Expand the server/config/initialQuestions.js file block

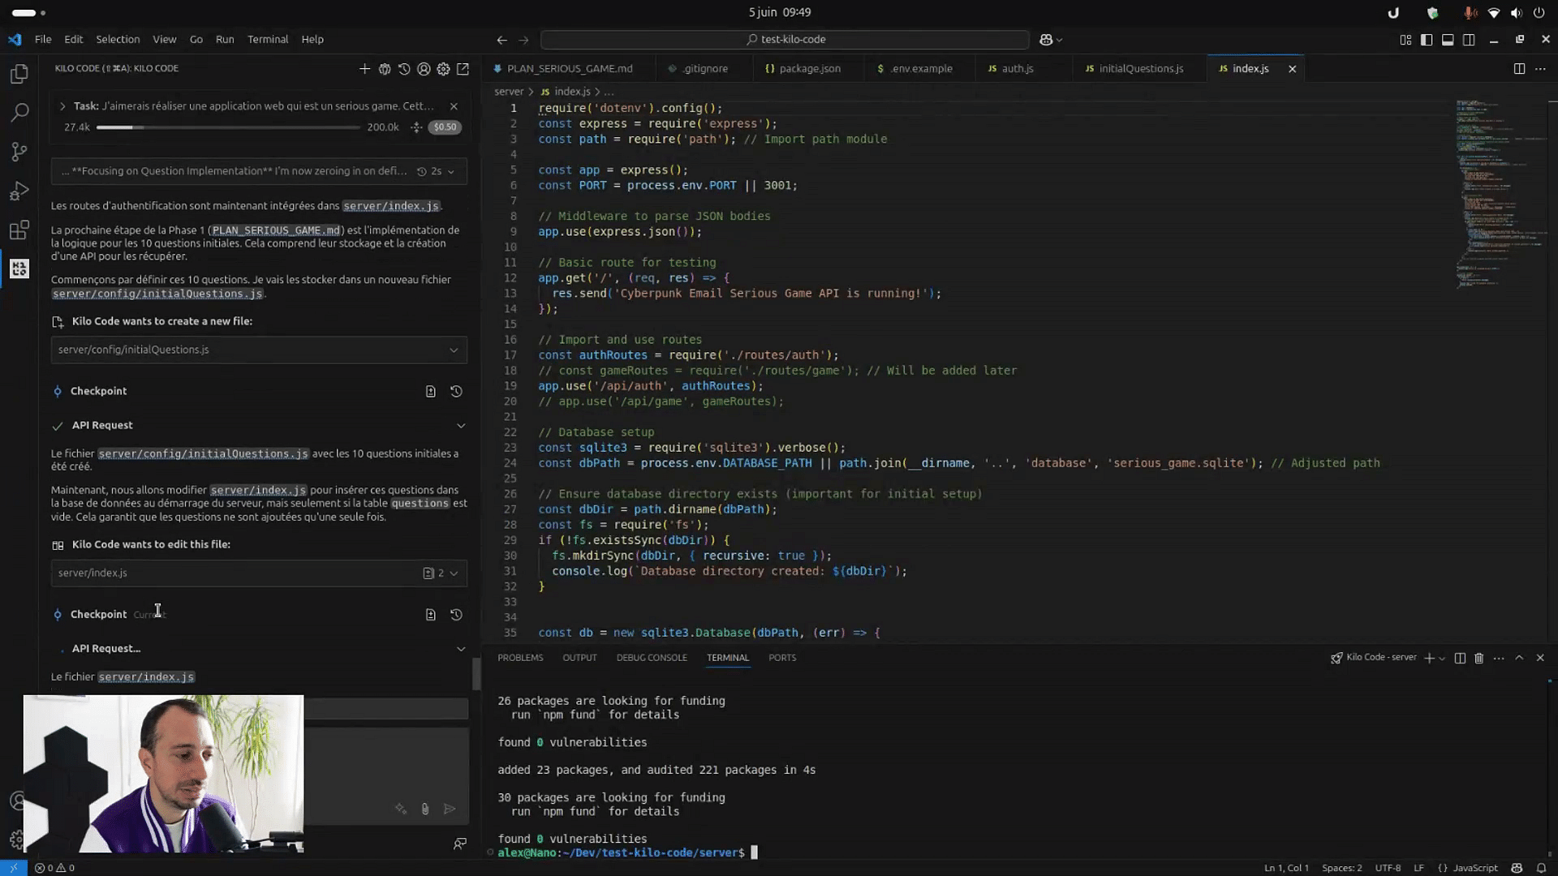(x=454, y=350)
